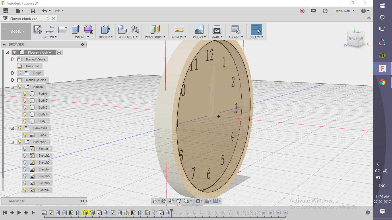
Task: Select the Press Pull modify tool
Action: (x=106, y=30)
